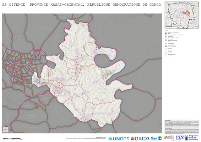Select the black hospital symbol in legend
Screen dimensions: 201x142
click(x=166, y=34)
